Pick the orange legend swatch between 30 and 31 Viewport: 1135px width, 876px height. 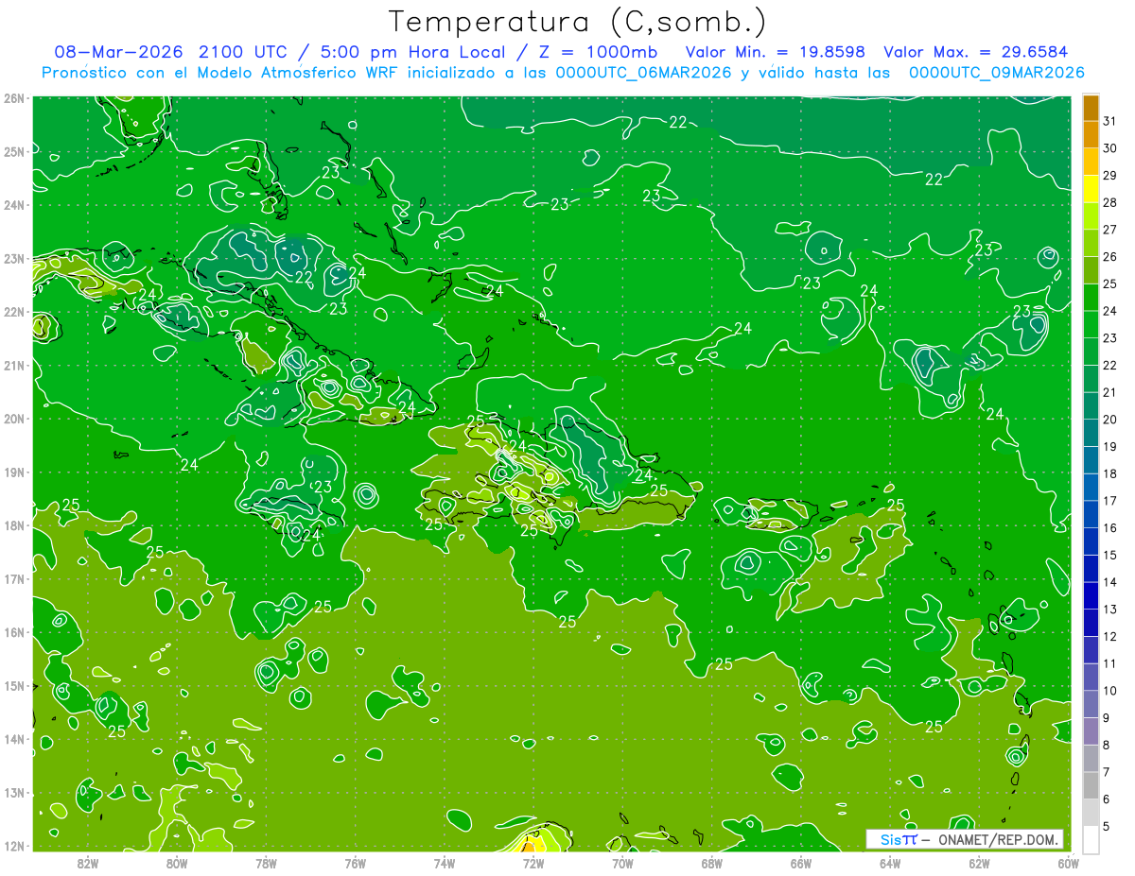pyautogui.click(x=1091, y=135)
